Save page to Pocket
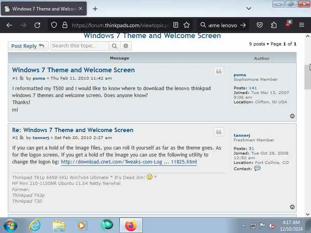Screen dimensions: 311x233 coord(260,25)
